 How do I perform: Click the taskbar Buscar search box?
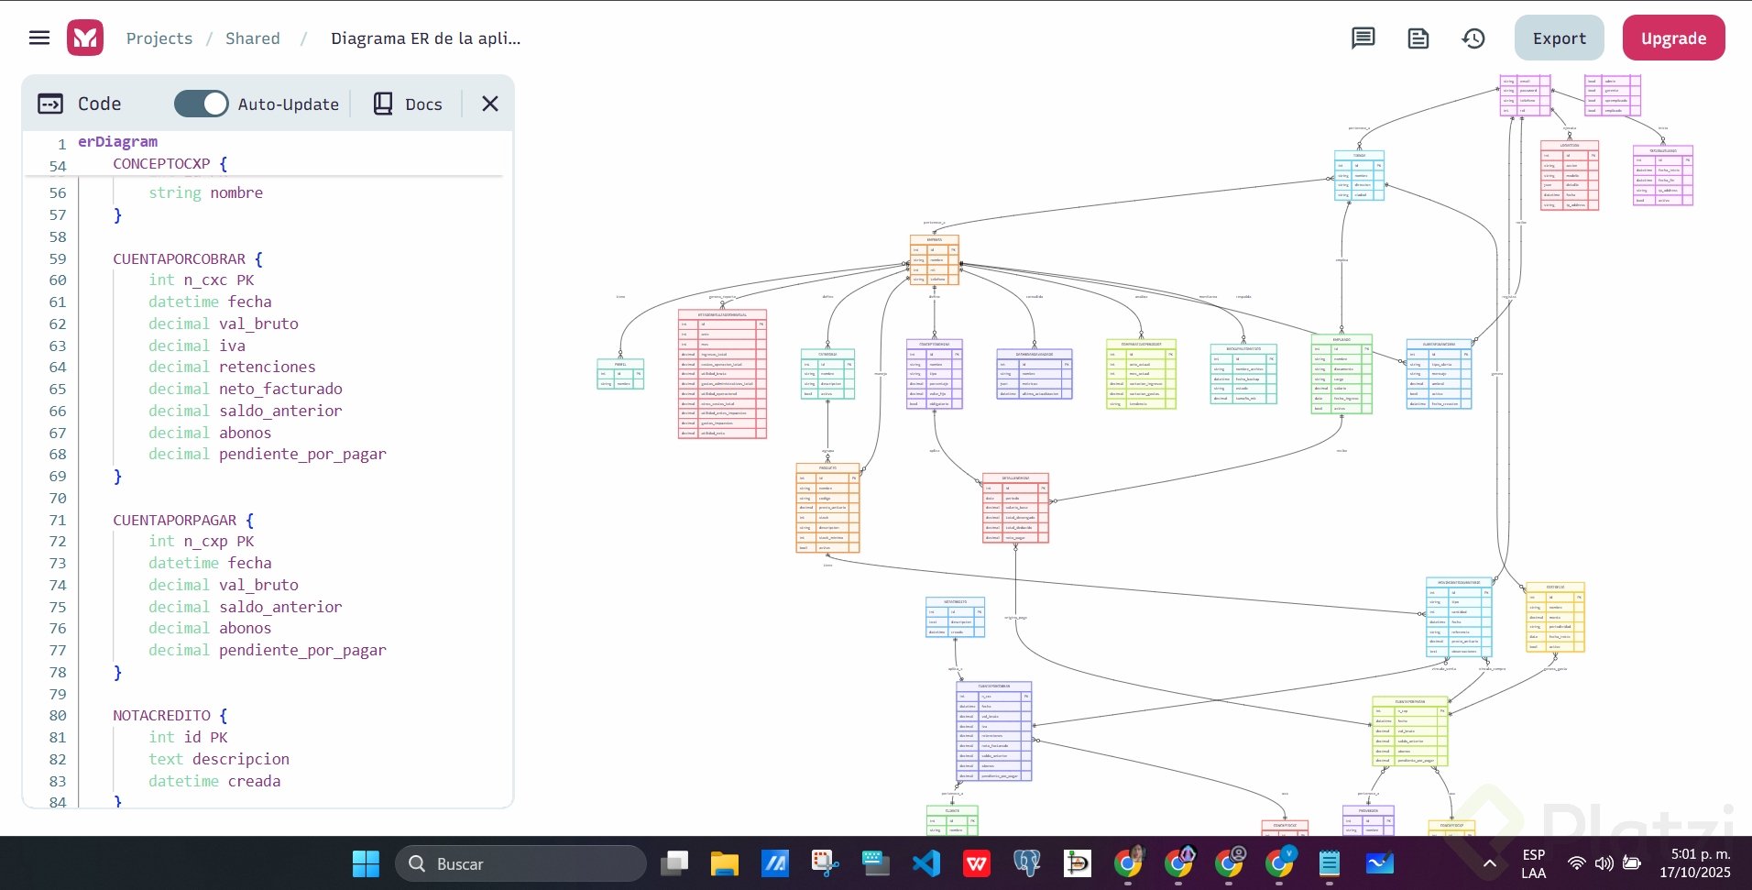point(520,863)
